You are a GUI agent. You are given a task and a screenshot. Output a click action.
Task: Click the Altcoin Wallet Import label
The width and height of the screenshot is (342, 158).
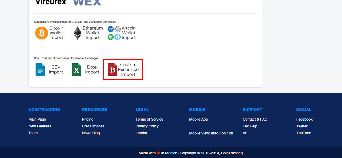coord(129,33)
